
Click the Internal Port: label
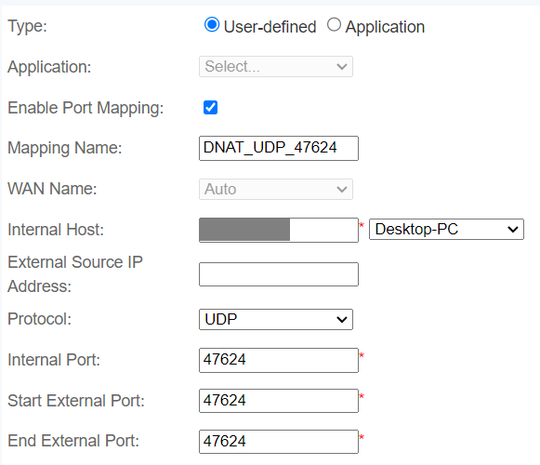click(x=54, y=360)
